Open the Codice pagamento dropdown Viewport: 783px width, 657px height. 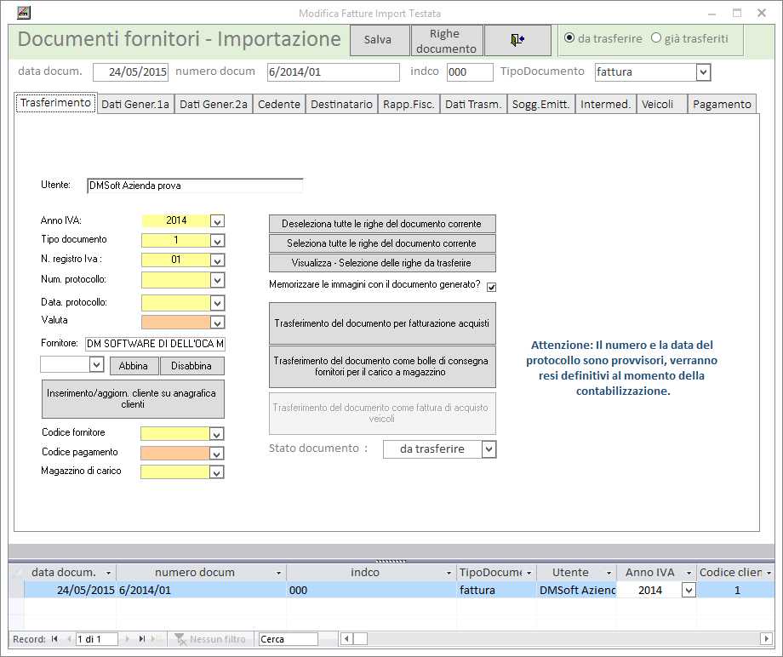(x=216, y=454)
